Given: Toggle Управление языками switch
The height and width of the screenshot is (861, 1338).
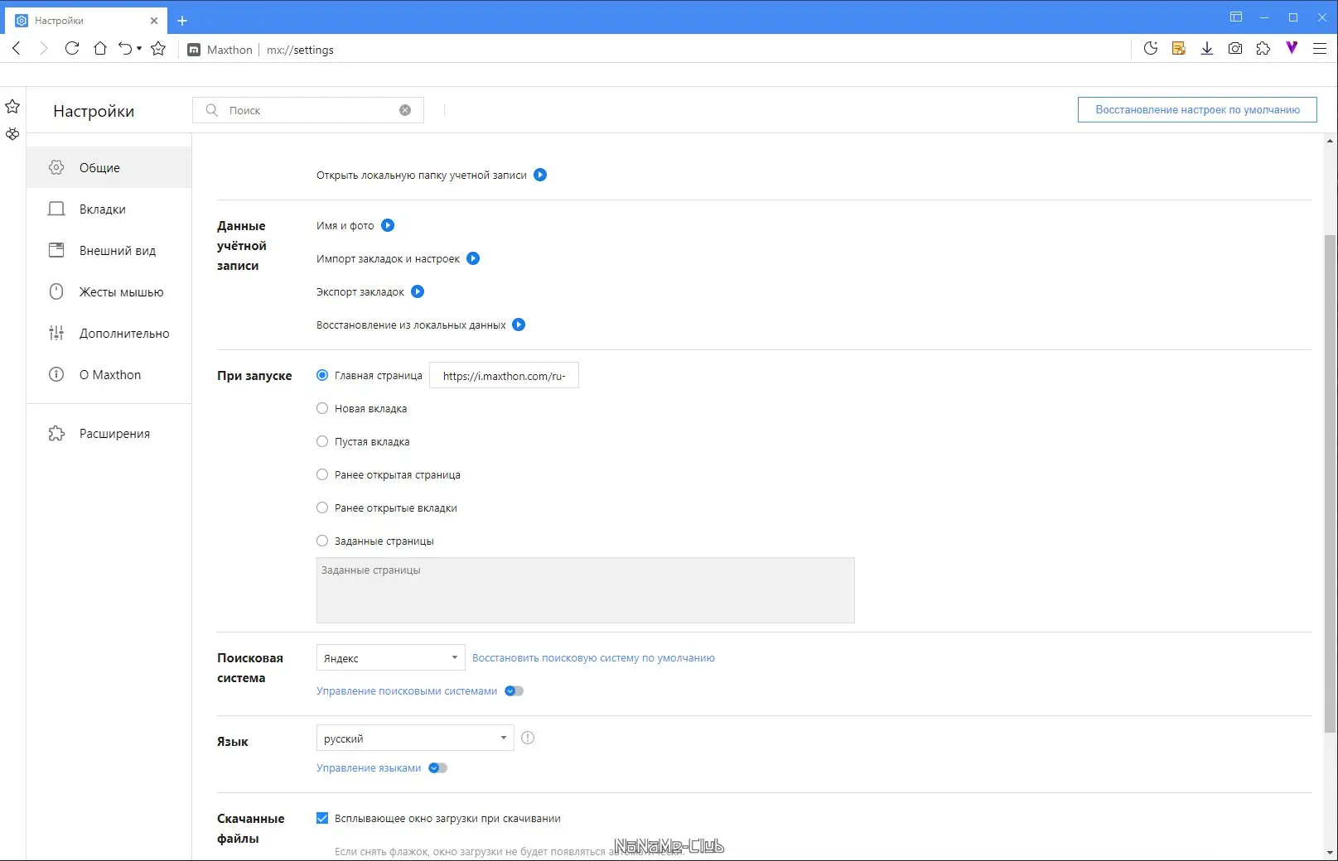Looking at the screenshot, I should 438,768.
